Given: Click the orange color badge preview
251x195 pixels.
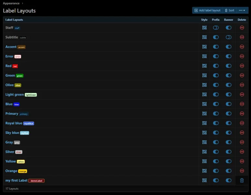Looking at the screenshot, I should click(x=22, y=171).
